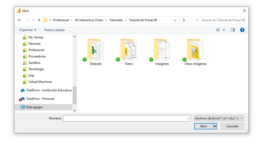Expand the Abrir button split arrow
This screenshot has width=266, height=144.
215,126
